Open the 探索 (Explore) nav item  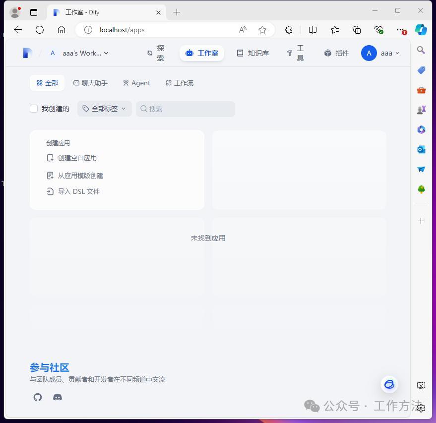click(x=156, y=53)
